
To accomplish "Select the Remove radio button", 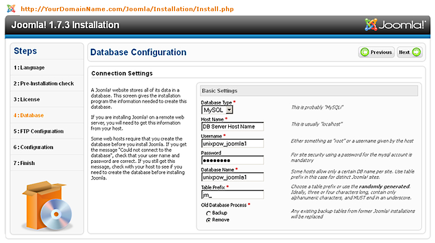I will [208, 220].
